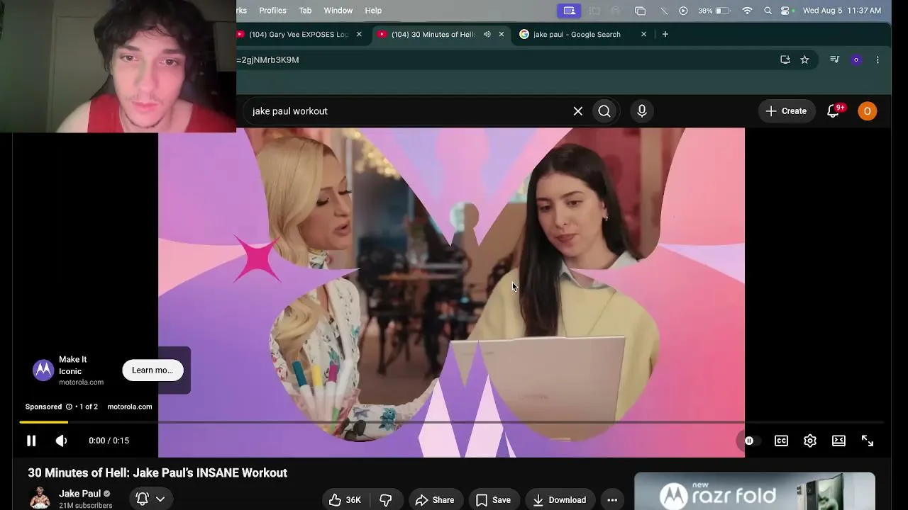Click the address bar URL text

coord(268,60)
